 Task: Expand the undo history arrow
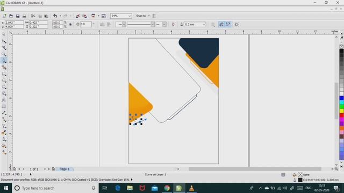(60, 16)
